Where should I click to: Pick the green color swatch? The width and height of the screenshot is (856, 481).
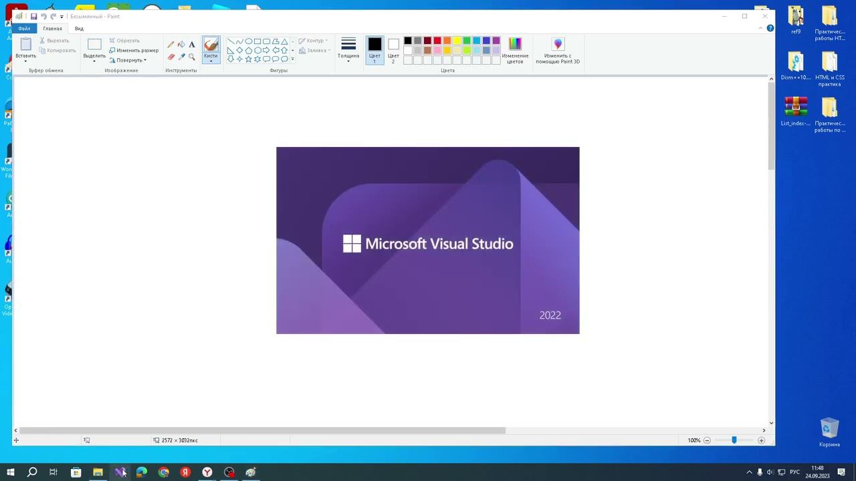click(467, 41)
